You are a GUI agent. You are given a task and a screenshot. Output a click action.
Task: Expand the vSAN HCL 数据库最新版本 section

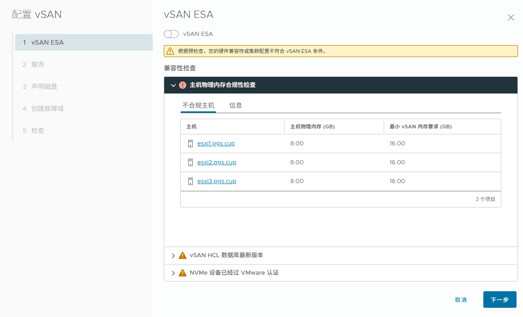click(x=173, y=255)
